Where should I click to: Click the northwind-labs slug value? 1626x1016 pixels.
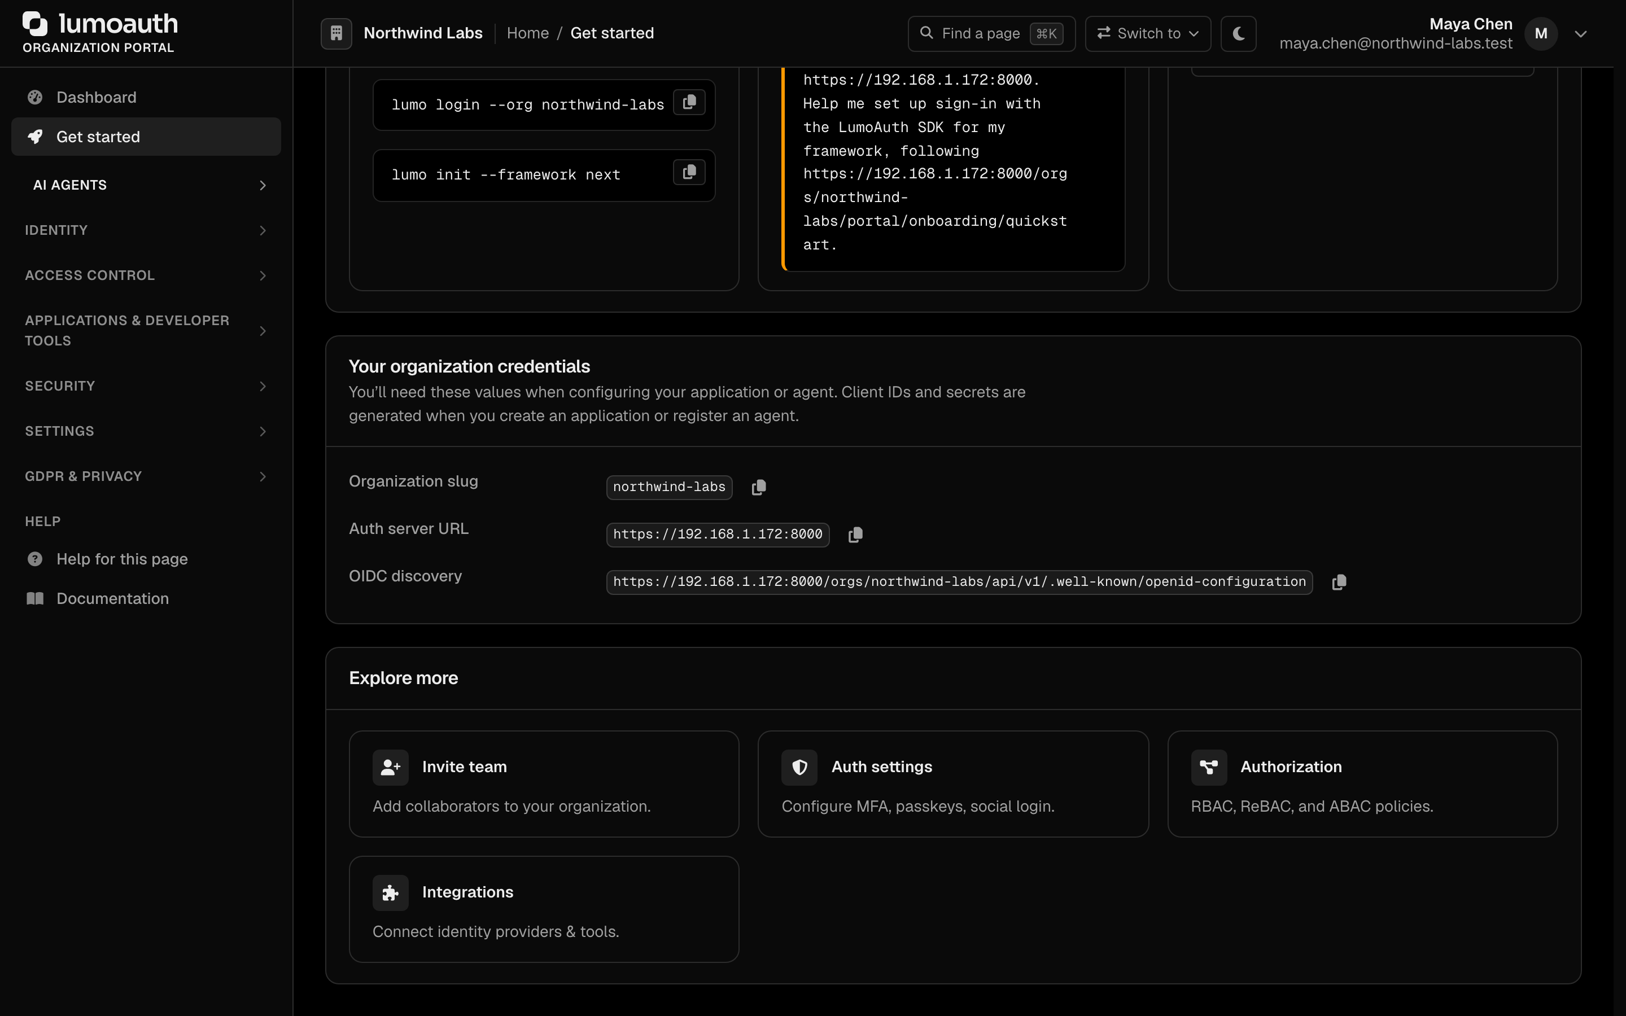point(669,487)
